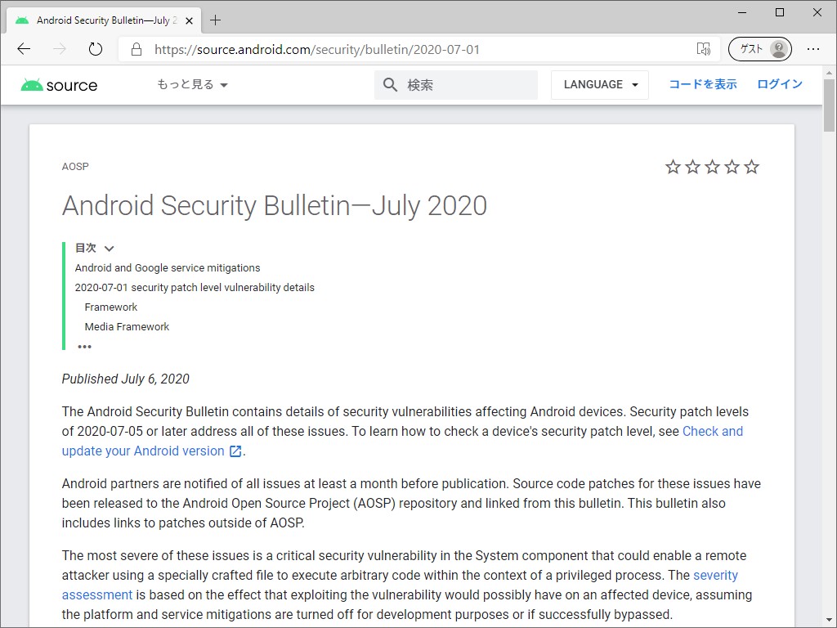Screen dimensions: 837x628
Task: Click the ログイン link
Action: [780, 84]
